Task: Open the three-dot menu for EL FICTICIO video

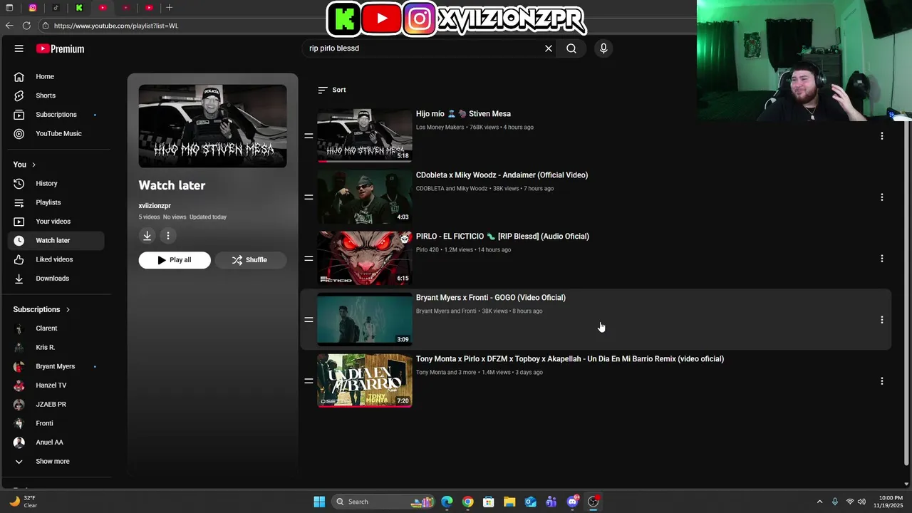Action: tap(882, 258)
